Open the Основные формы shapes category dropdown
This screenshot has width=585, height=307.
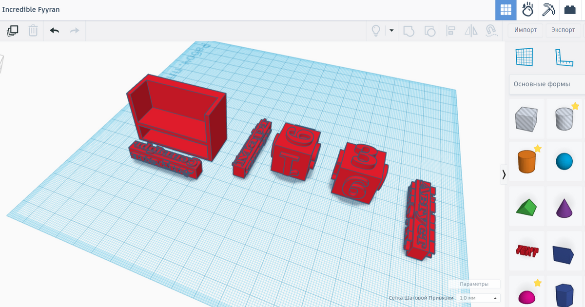(547, 84)
